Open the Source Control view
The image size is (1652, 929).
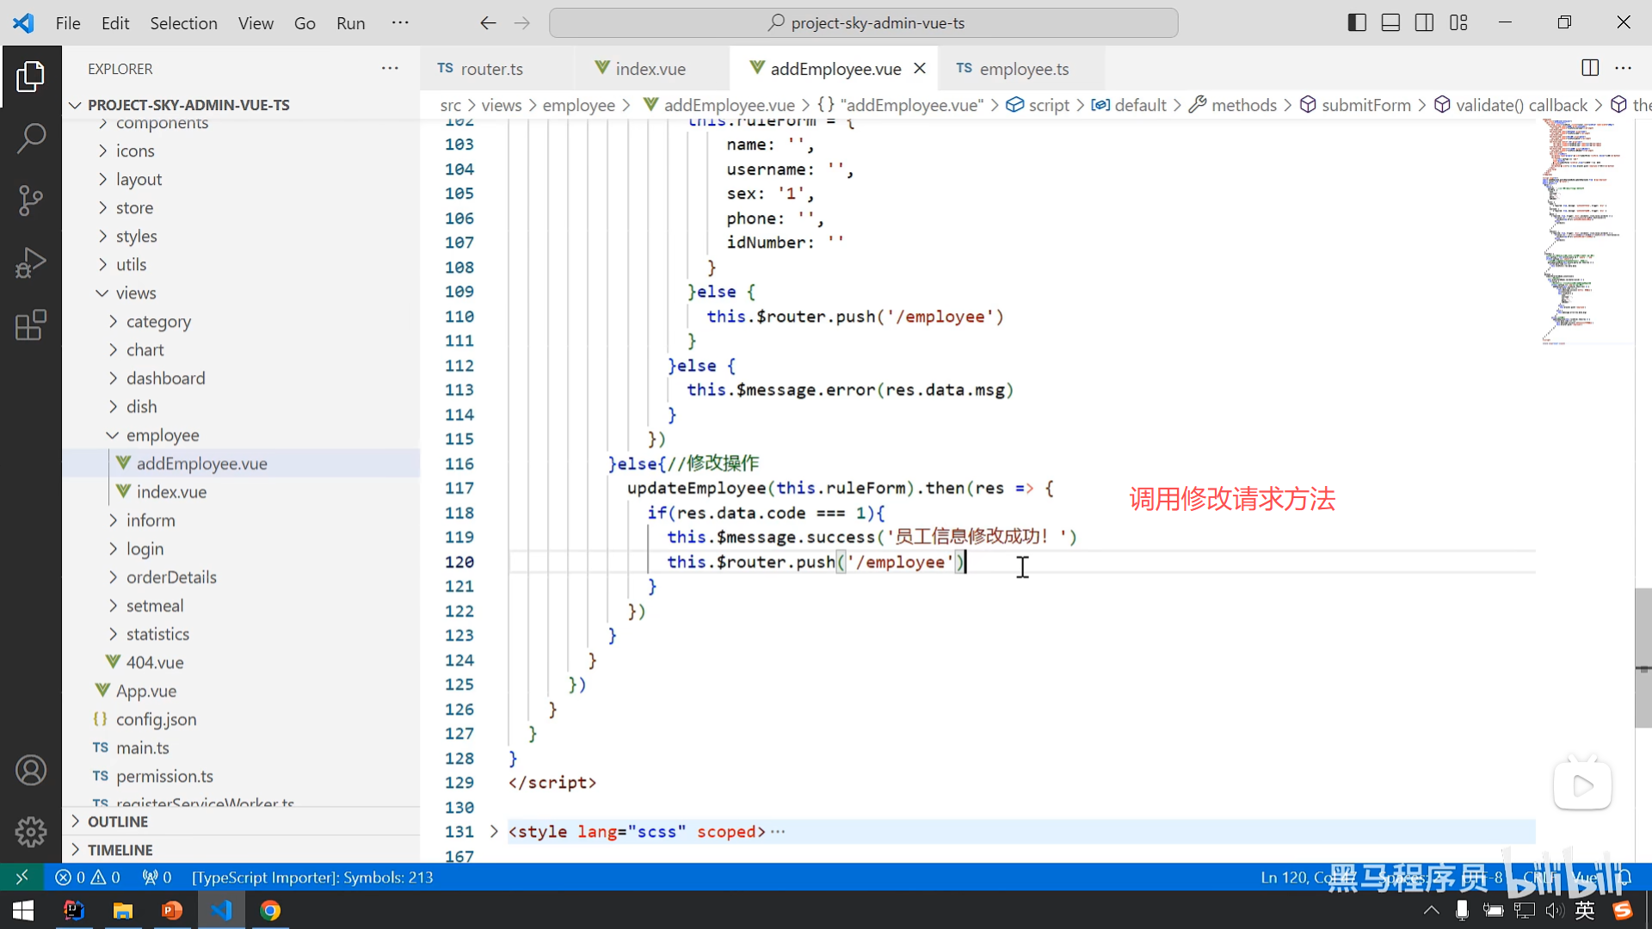coord(31,200)
